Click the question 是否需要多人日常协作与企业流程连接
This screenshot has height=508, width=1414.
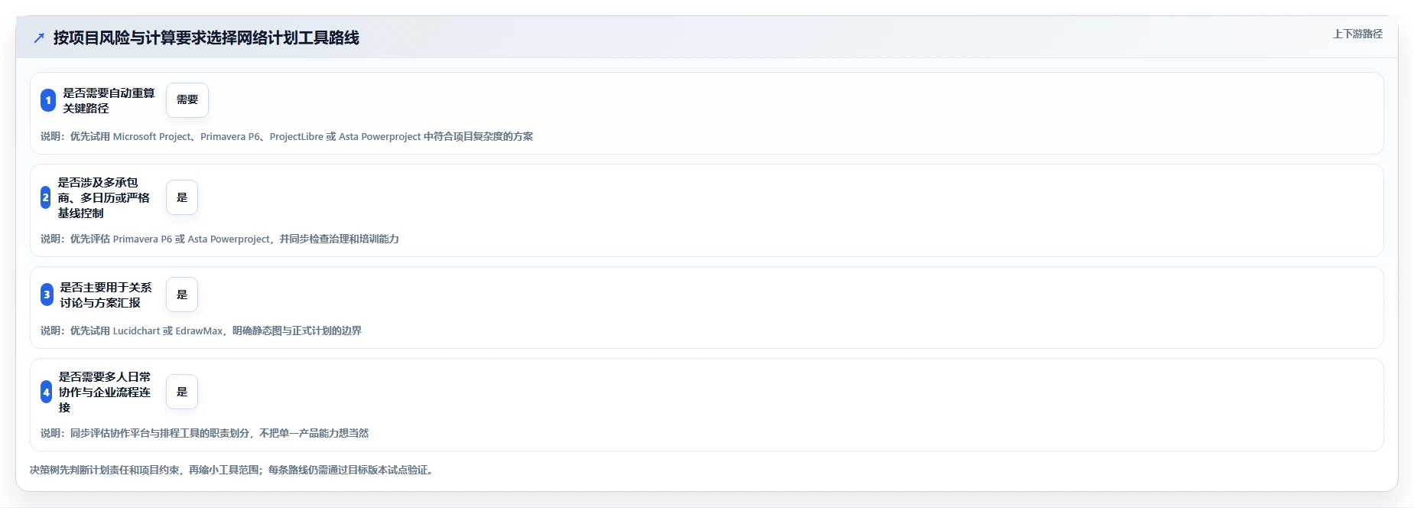pyautogui.click(x=105, y=392)
